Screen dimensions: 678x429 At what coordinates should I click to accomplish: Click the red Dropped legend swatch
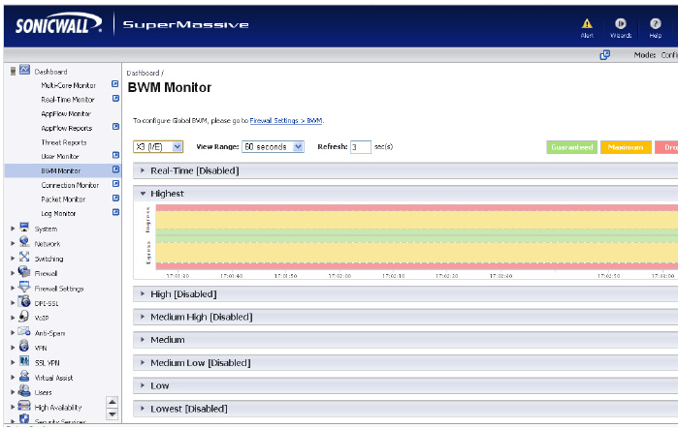(666, 147)
